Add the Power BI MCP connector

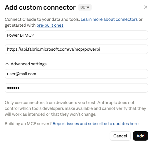[140, 136]
